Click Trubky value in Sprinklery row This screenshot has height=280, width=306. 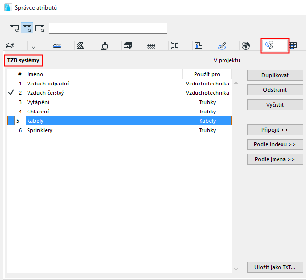point(207,130)
